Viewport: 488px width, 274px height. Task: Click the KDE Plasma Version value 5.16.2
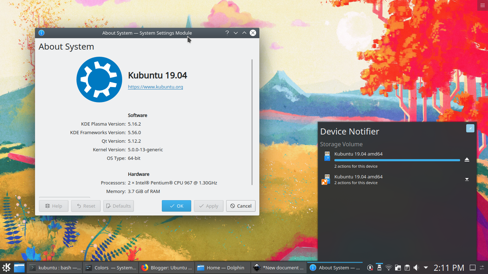(134, 124)
